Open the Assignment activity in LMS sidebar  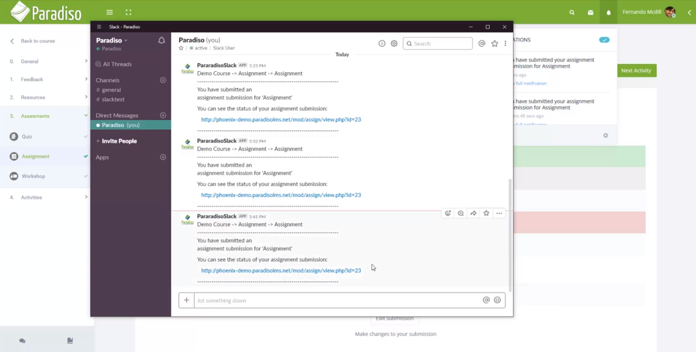[36, 156]
